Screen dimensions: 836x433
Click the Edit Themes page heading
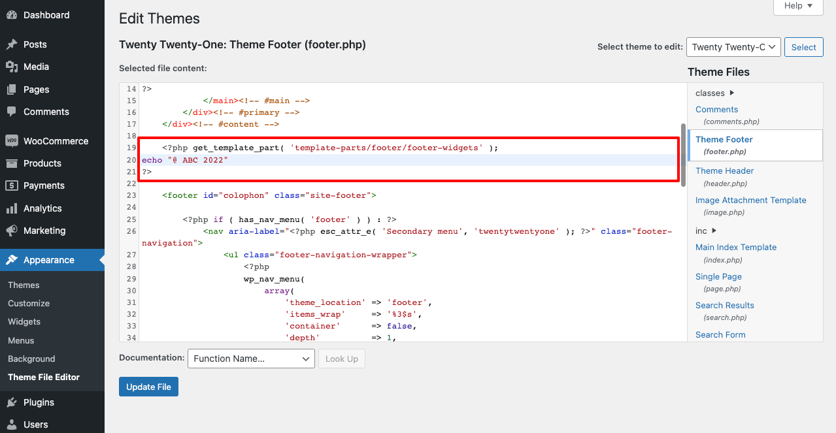tap(159, 19)
